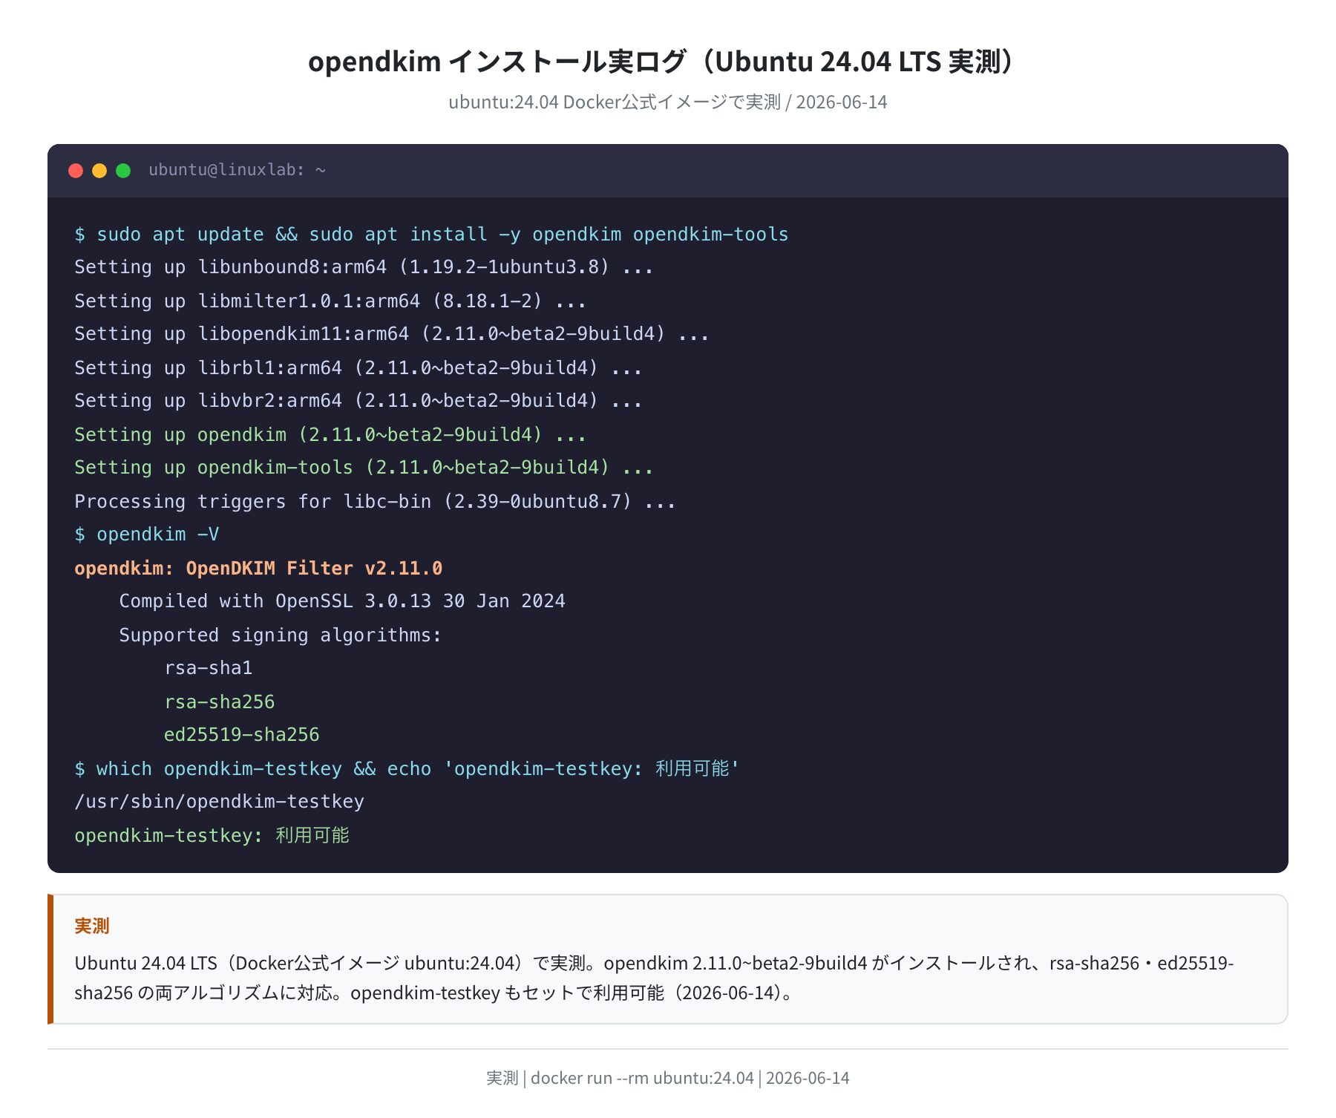Click the '$ opendkim -V' command line
Image resolution: width=1336 pixels, height=1118 pixels.
coord(147,535)
